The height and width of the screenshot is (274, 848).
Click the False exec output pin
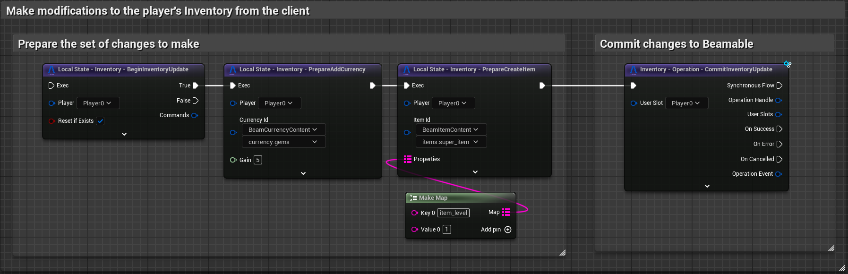pos(196,101)
